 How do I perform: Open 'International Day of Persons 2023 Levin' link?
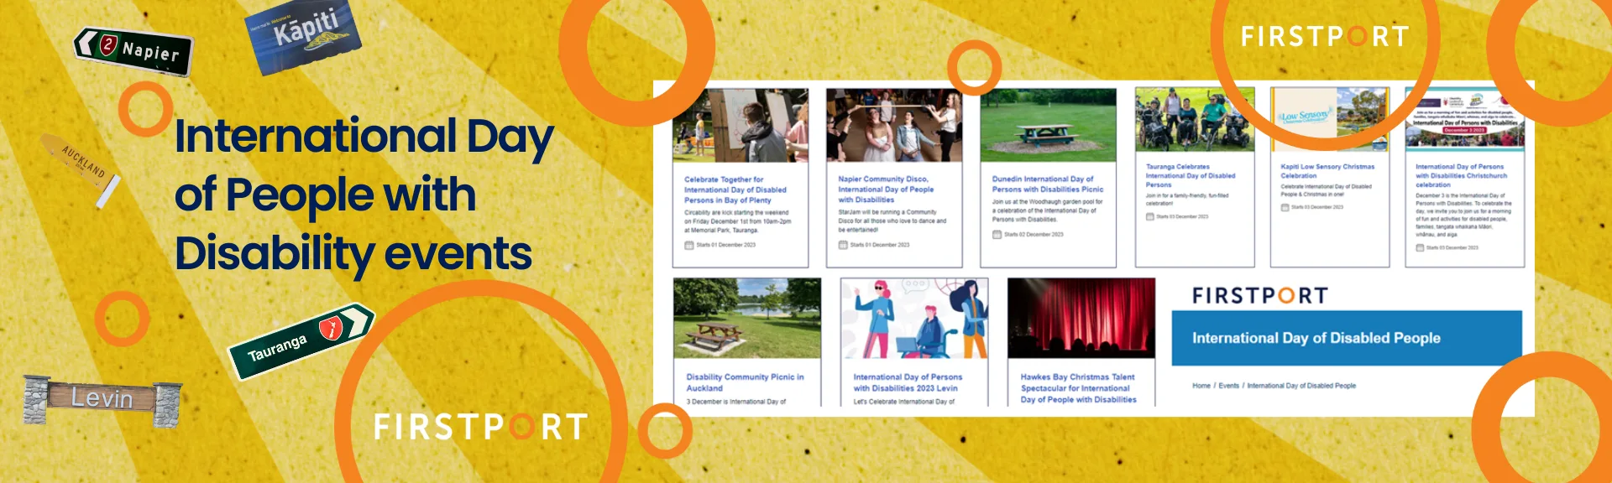pos(908,382)
